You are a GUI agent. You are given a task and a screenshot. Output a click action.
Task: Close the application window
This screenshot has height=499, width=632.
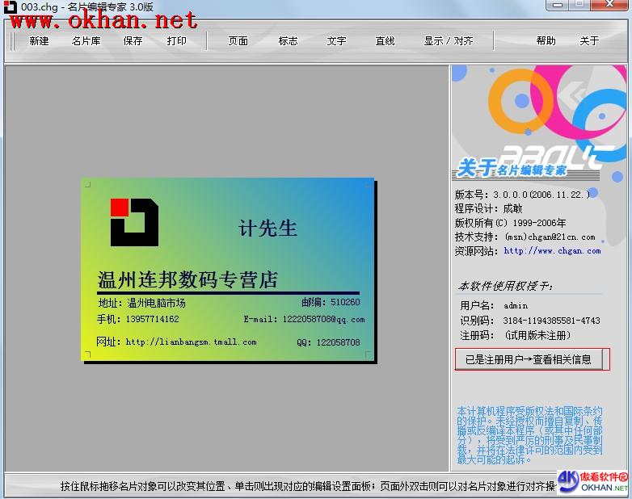pos(609,5)
